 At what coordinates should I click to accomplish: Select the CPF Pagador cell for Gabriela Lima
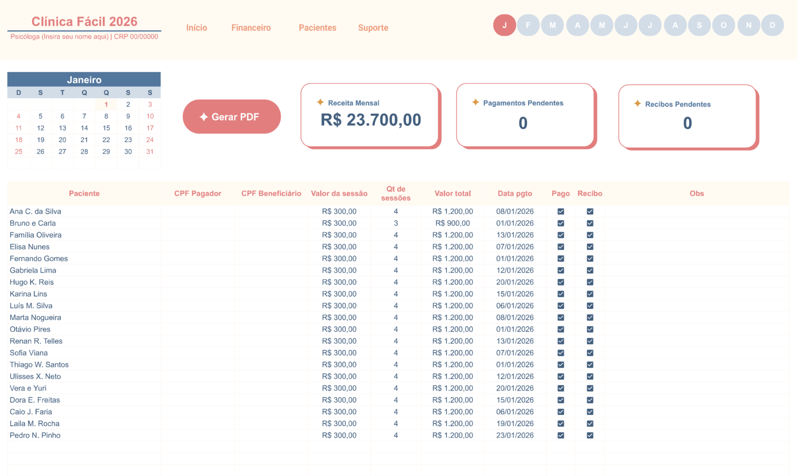[x=197, y=270]
